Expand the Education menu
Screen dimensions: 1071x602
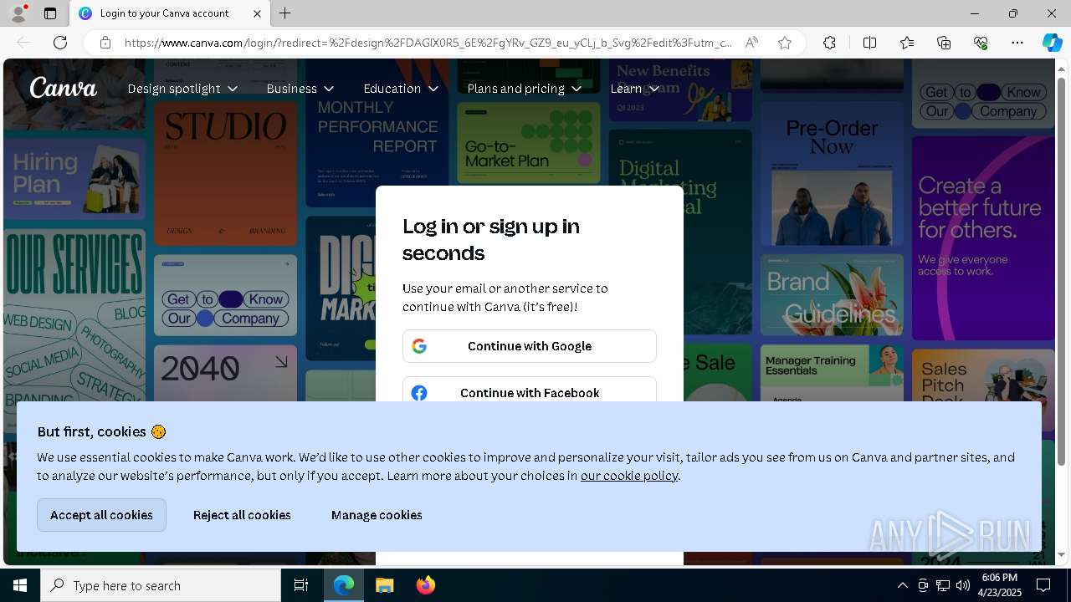point(401,89)
